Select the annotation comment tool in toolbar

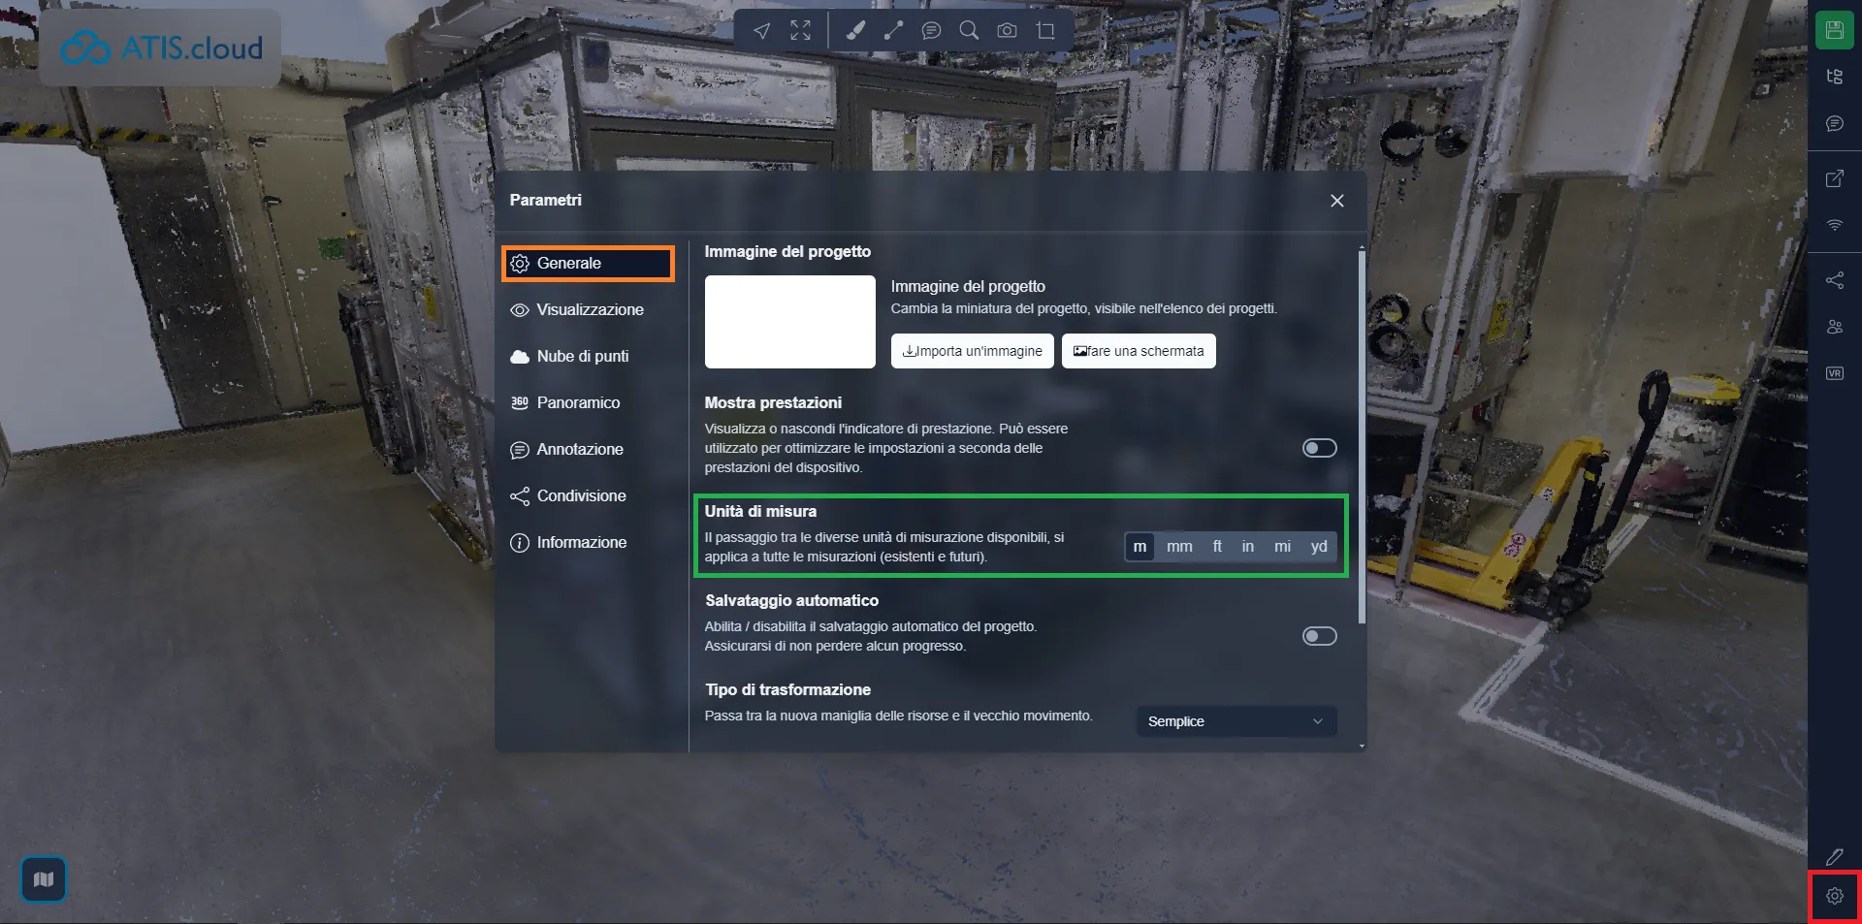[x=931, y=31]
